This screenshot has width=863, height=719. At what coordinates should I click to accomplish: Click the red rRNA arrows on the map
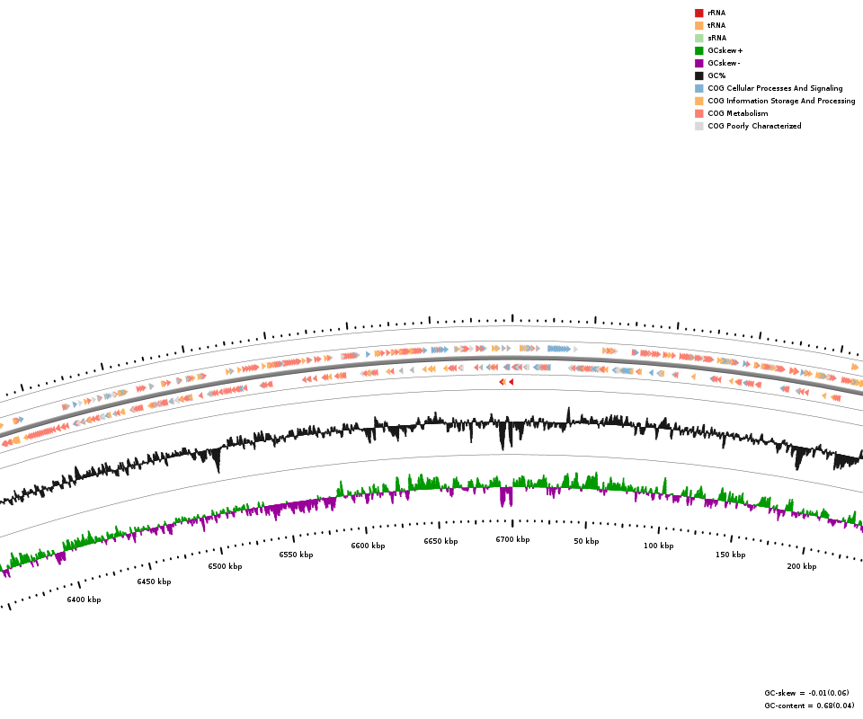506,382
